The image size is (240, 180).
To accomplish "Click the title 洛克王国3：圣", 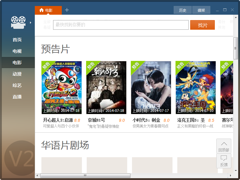I will click(x=191, y=120).
